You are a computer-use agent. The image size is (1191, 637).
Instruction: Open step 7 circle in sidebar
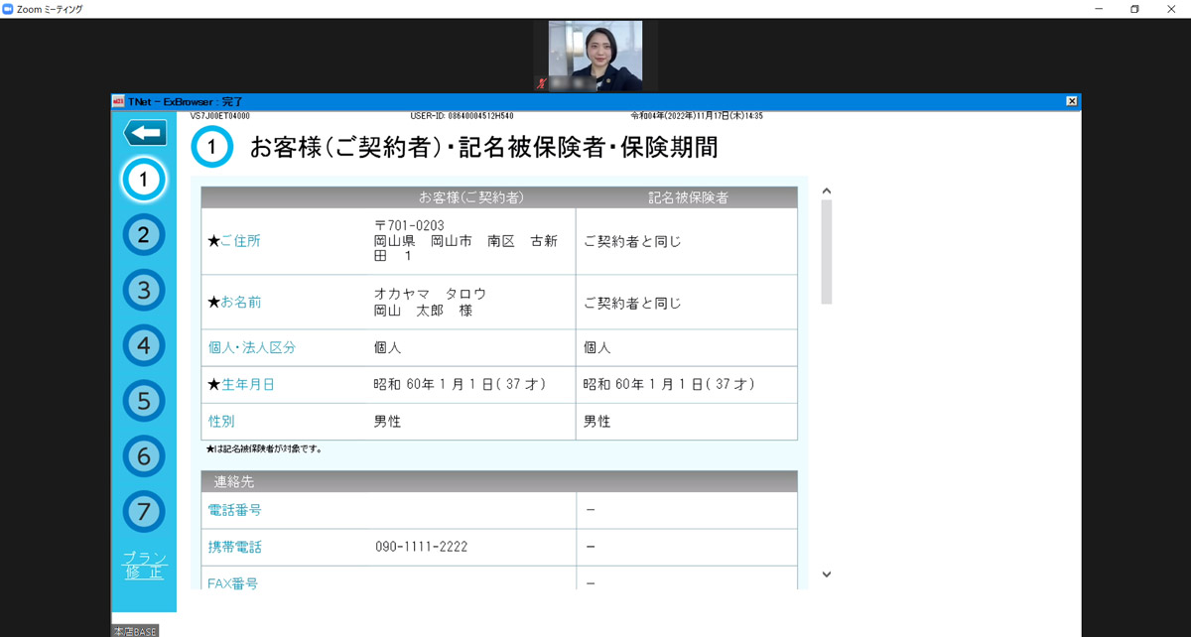point(144,512)
